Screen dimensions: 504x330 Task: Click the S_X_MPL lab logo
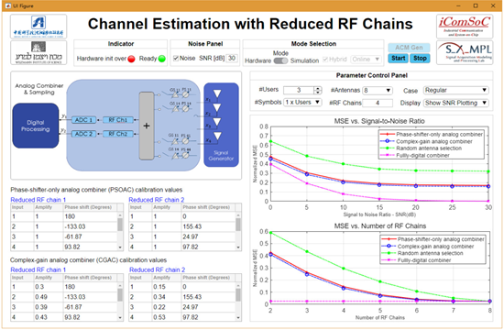465,52
